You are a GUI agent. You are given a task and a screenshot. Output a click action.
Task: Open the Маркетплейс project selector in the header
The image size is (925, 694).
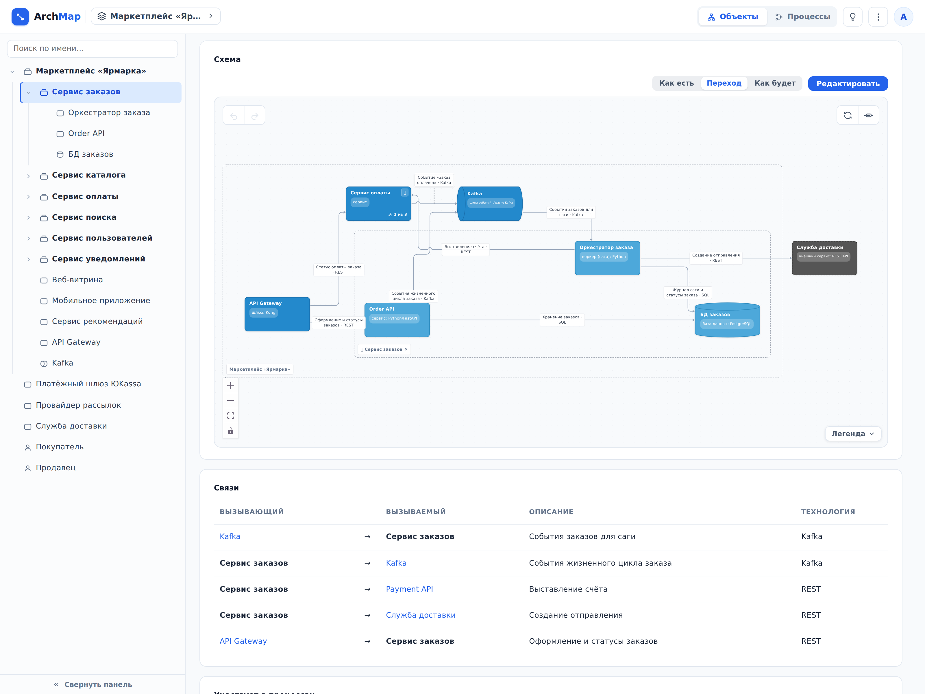[x=156, y=16]
